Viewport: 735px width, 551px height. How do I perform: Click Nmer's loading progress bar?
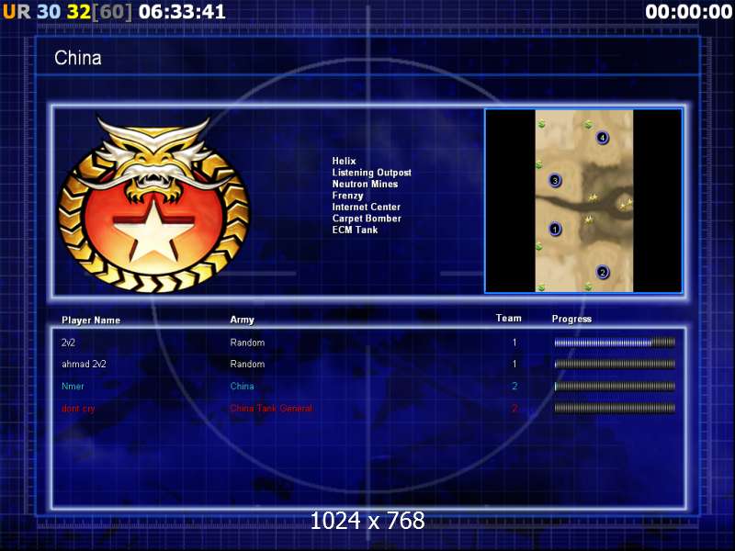[615, 387]
